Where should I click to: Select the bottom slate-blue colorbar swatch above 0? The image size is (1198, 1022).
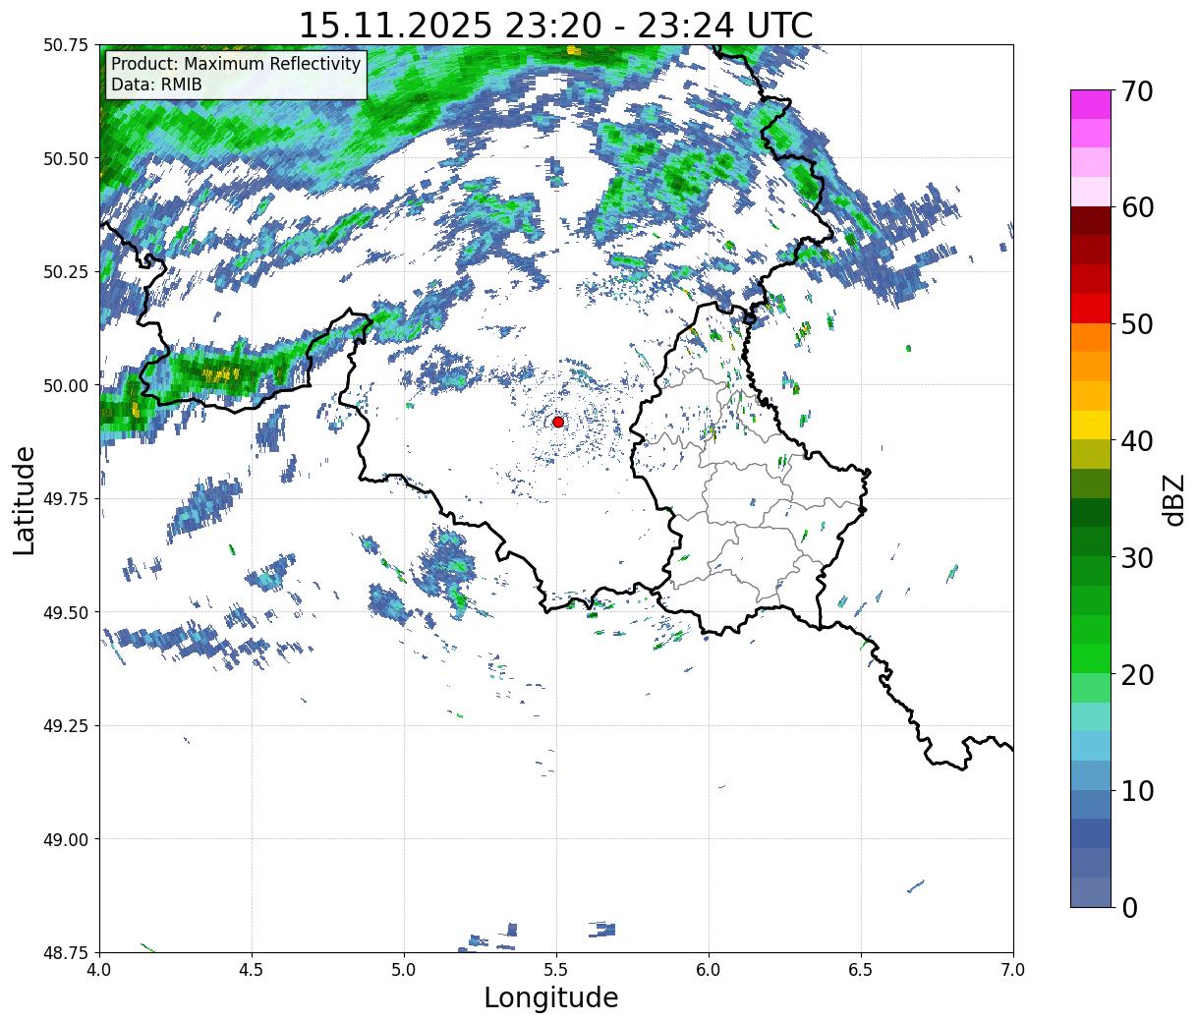click(x=1091, y=892)
